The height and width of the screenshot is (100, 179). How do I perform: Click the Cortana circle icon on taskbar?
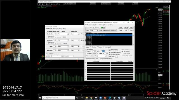(x=77, y=98)
